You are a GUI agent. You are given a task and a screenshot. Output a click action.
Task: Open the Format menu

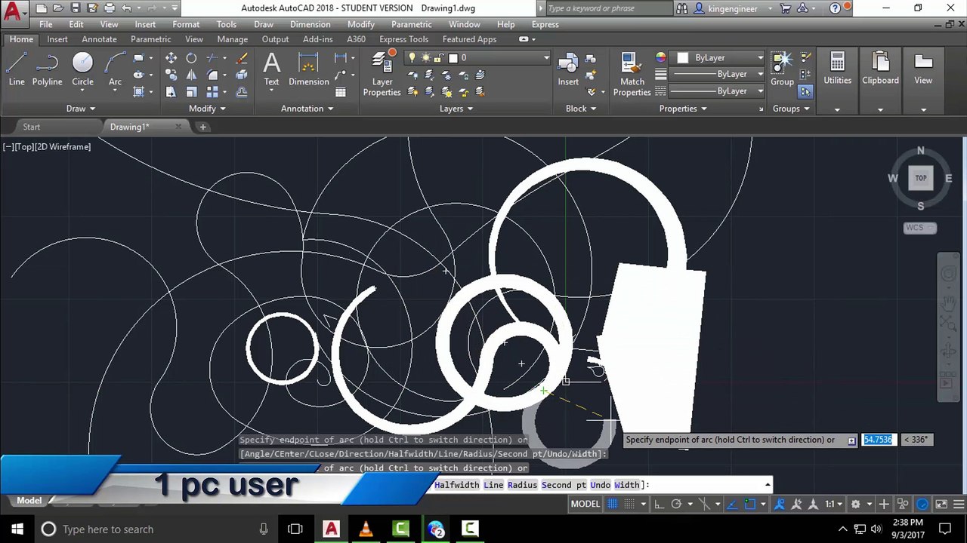tap(186, 24)
